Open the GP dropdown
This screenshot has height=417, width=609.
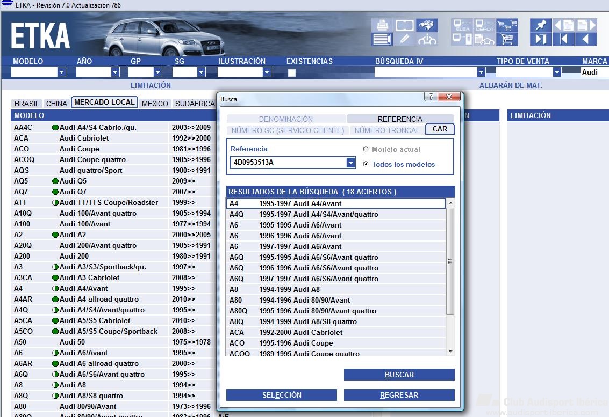tap(157, 72)
